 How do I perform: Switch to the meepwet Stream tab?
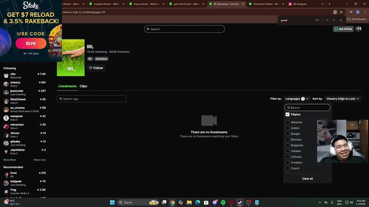point(106,4)
